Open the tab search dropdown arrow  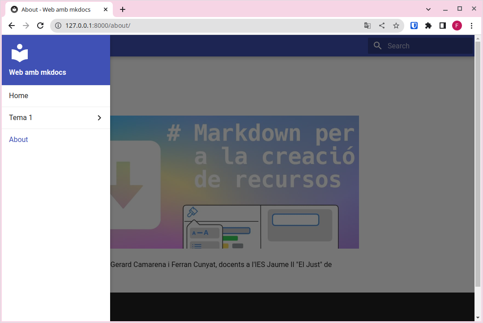coord(428,9)
